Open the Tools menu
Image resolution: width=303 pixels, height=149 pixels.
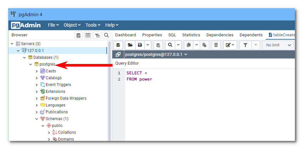coord(93,25)
